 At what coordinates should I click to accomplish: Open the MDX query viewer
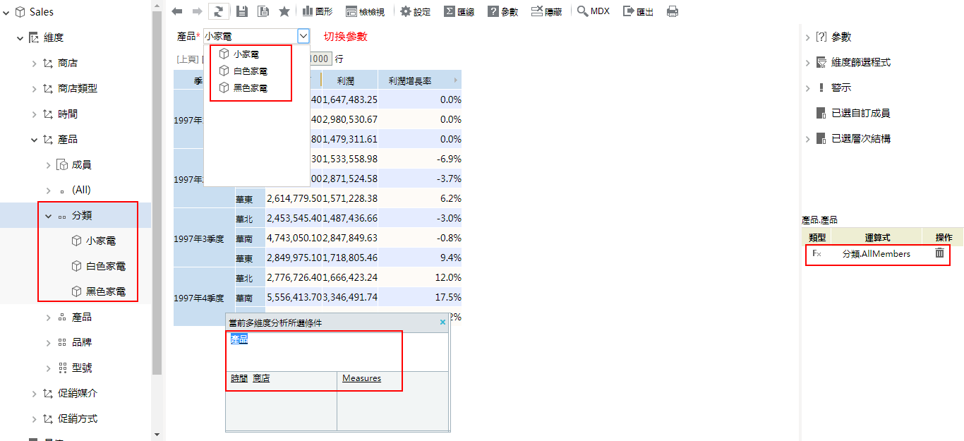tap(593, 11)
